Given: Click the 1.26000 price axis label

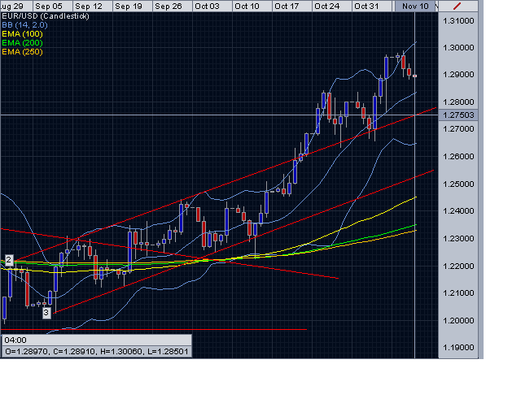Looking at the screenshot, I should tap(458, 157).
